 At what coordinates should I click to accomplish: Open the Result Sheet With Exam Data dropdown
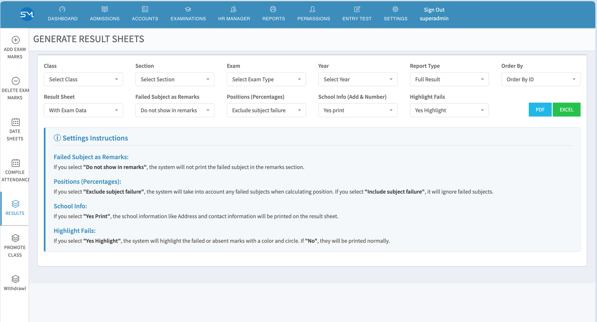(84, 110)
